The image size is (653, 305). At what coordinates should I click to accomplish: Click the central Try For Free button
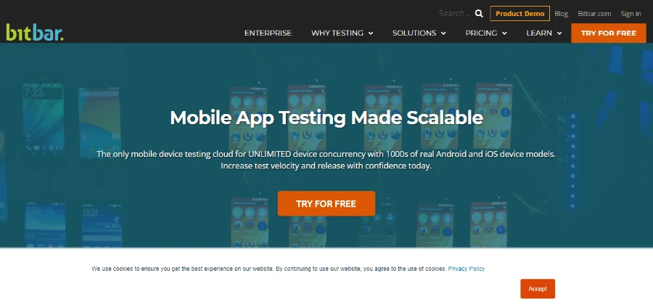(326, 203)
